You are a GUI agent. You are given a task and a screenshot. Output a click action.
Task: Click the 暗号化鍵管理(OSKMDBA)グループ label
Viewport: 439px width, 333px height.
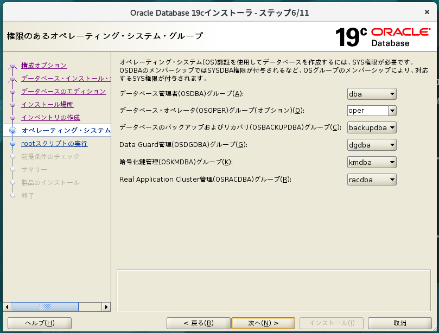pos(176,162)
